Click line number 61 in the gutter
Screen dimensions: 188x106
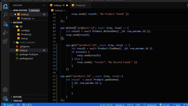coord(54,76)
